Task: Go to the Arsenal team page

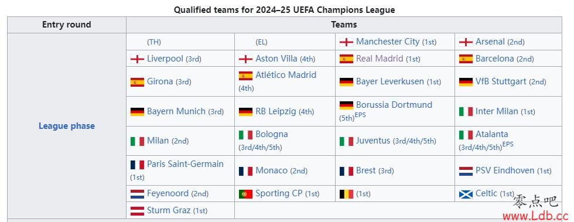Action: click(490, 42)
